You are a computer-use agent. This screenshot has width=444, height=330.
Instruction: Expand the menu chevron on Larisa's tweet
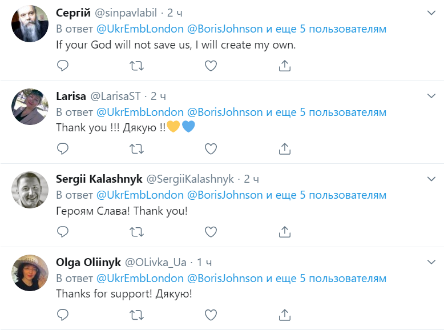[x=431, y=96]
